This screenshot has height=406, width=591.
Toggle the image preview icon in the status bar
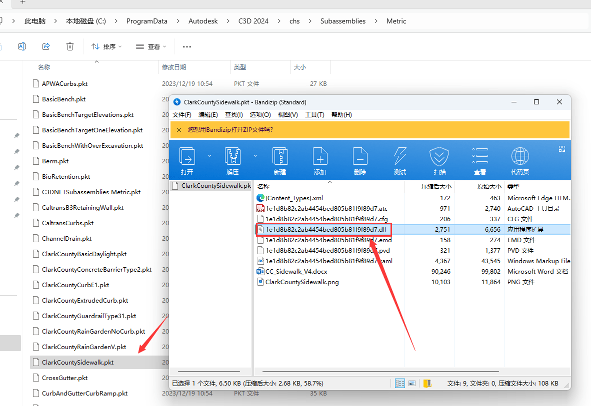(412, 383)
